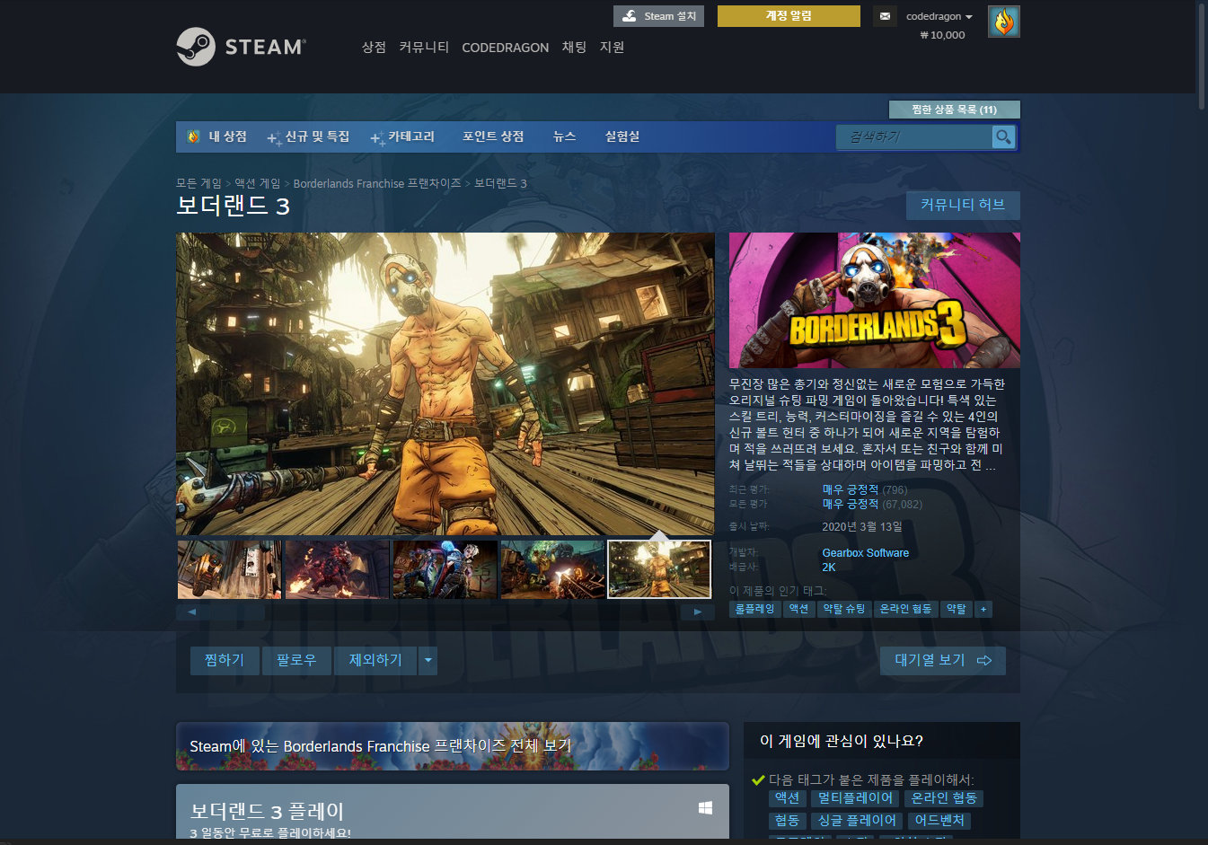The height and width of the screenshot is (845, 1208).
Task: Select the 약탈 슈팅 tag
Action: coord(844,609)
